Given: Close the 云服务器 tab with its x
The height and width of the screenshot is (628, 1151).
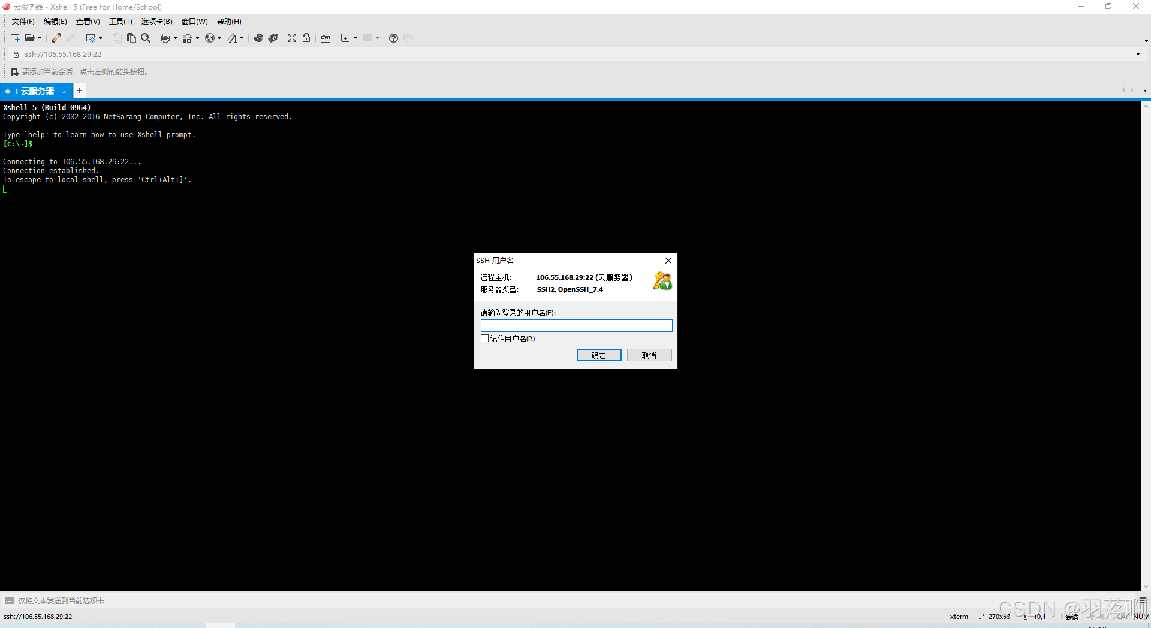Looking at the screenshot, I should point(64,91).
